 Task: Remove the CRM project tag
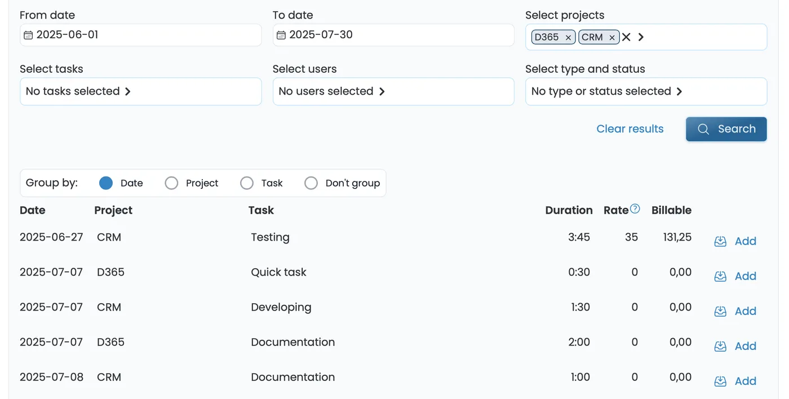coord(612,38)
